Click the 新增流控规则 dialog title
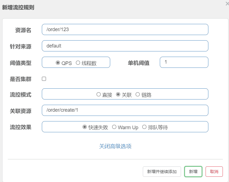Image resolution: width=229 pixels, height=182 pixels. tap(18, 8)
